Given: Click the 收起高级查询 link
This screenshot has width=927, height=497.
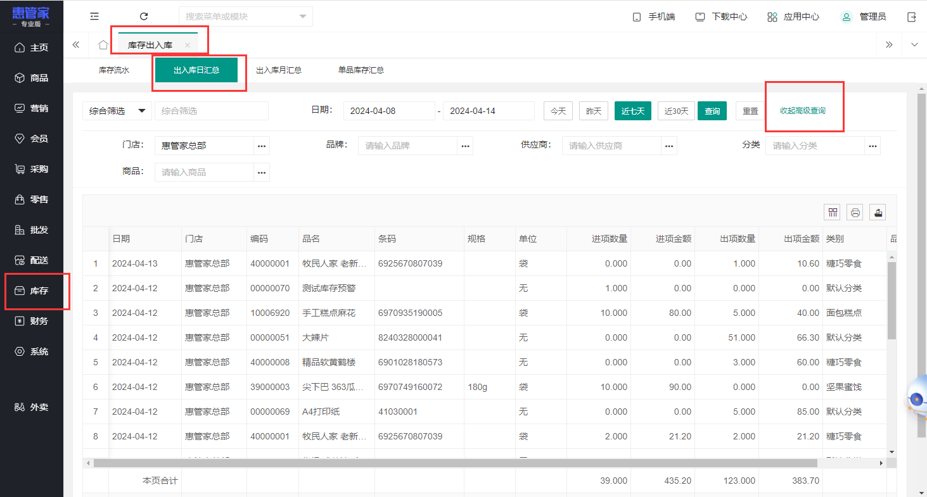Looking at the screenshot, I should click(x=803, y=111).
